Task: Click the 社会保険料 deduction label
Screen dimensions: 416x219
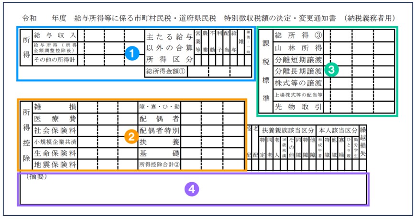Action: click(x=55, y=130)
